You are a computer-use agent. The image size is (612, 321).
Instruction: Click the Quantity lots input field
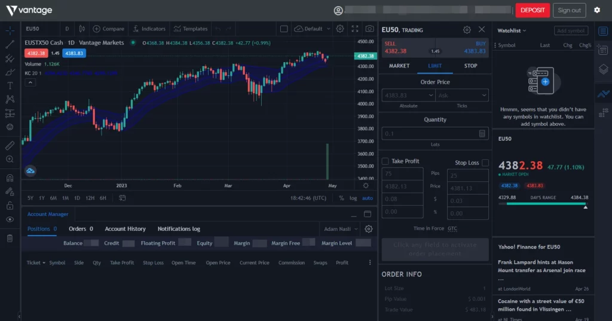pyautogui.click(x=429, y=134)
